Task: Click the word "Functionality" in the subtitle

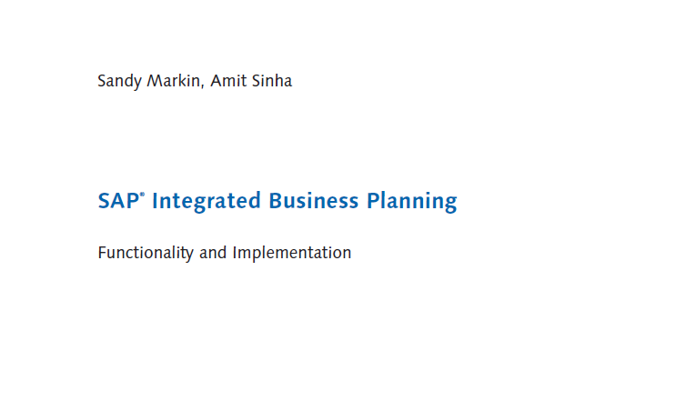Action: (x=146, y=253)
